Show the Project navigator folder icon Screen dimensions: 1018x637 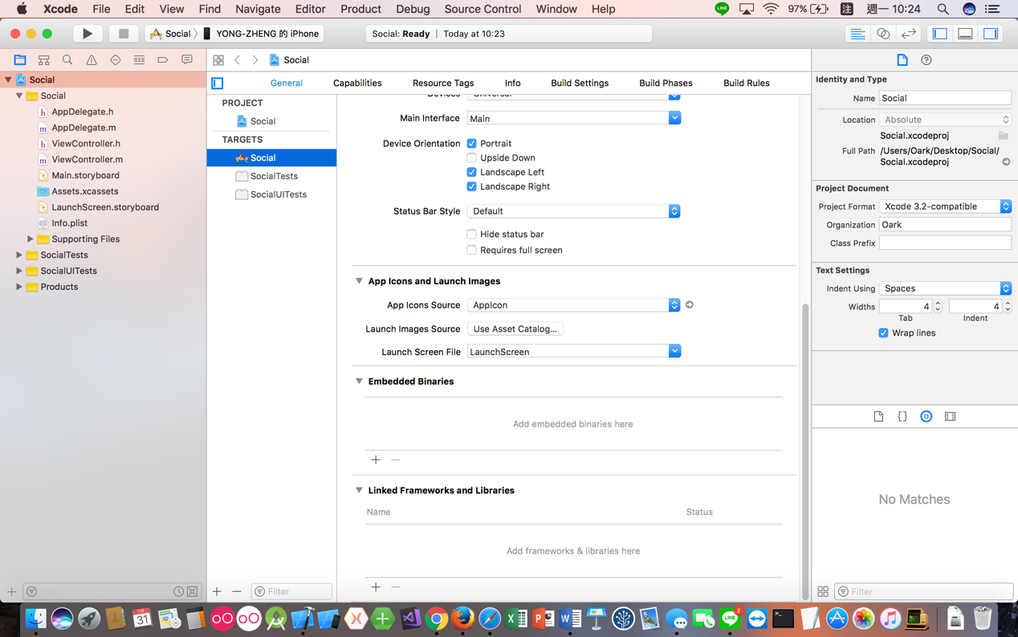[20, 60]
